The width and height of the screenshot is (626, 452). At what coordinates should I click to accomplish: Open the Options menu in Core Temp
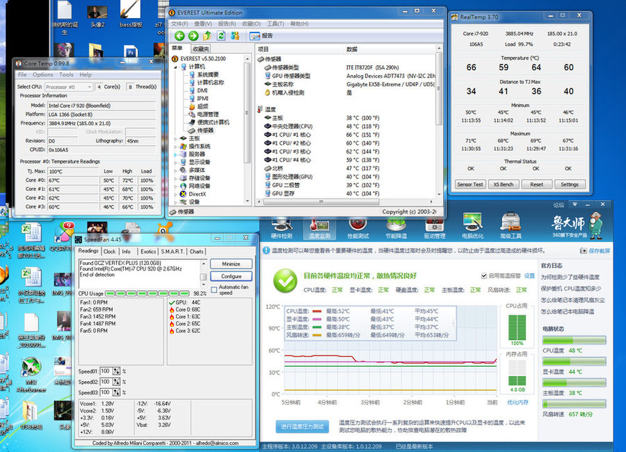point(43,74)
